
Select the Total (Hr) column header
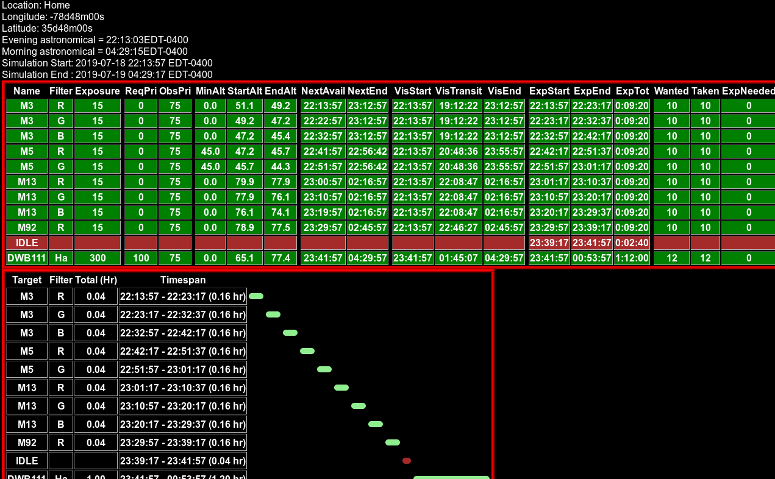(x=96, y=280)
